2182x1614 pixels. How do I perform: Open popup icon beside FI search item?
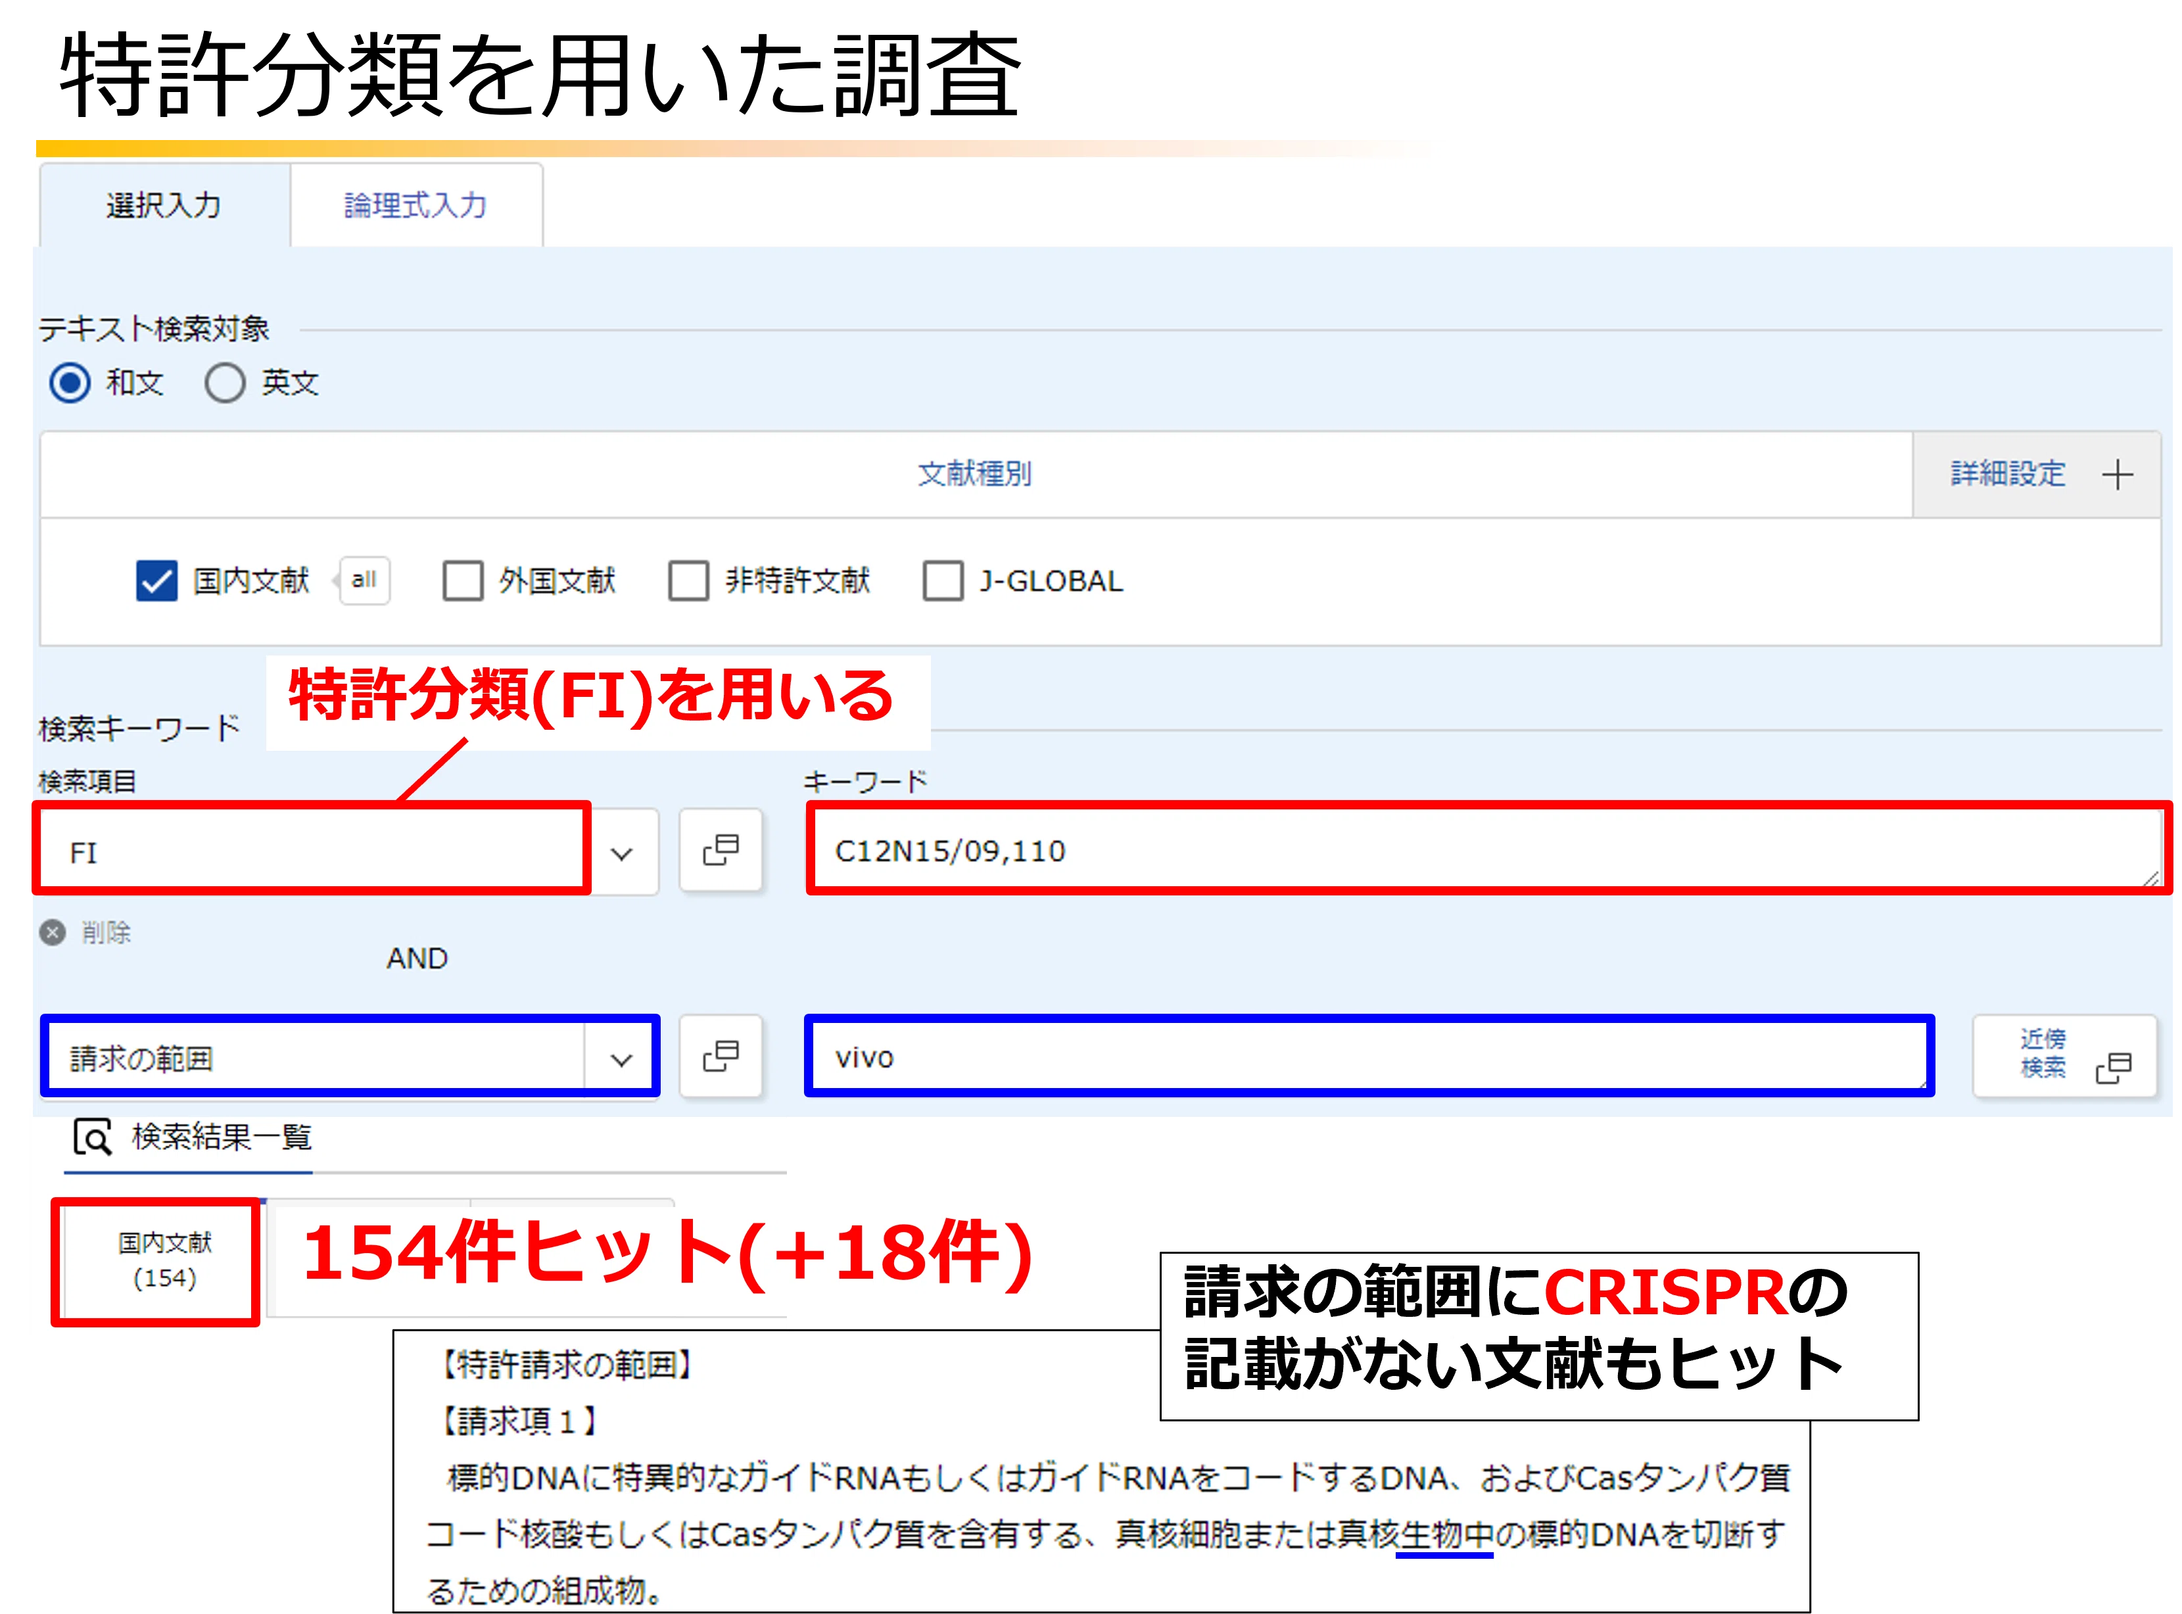721,850
